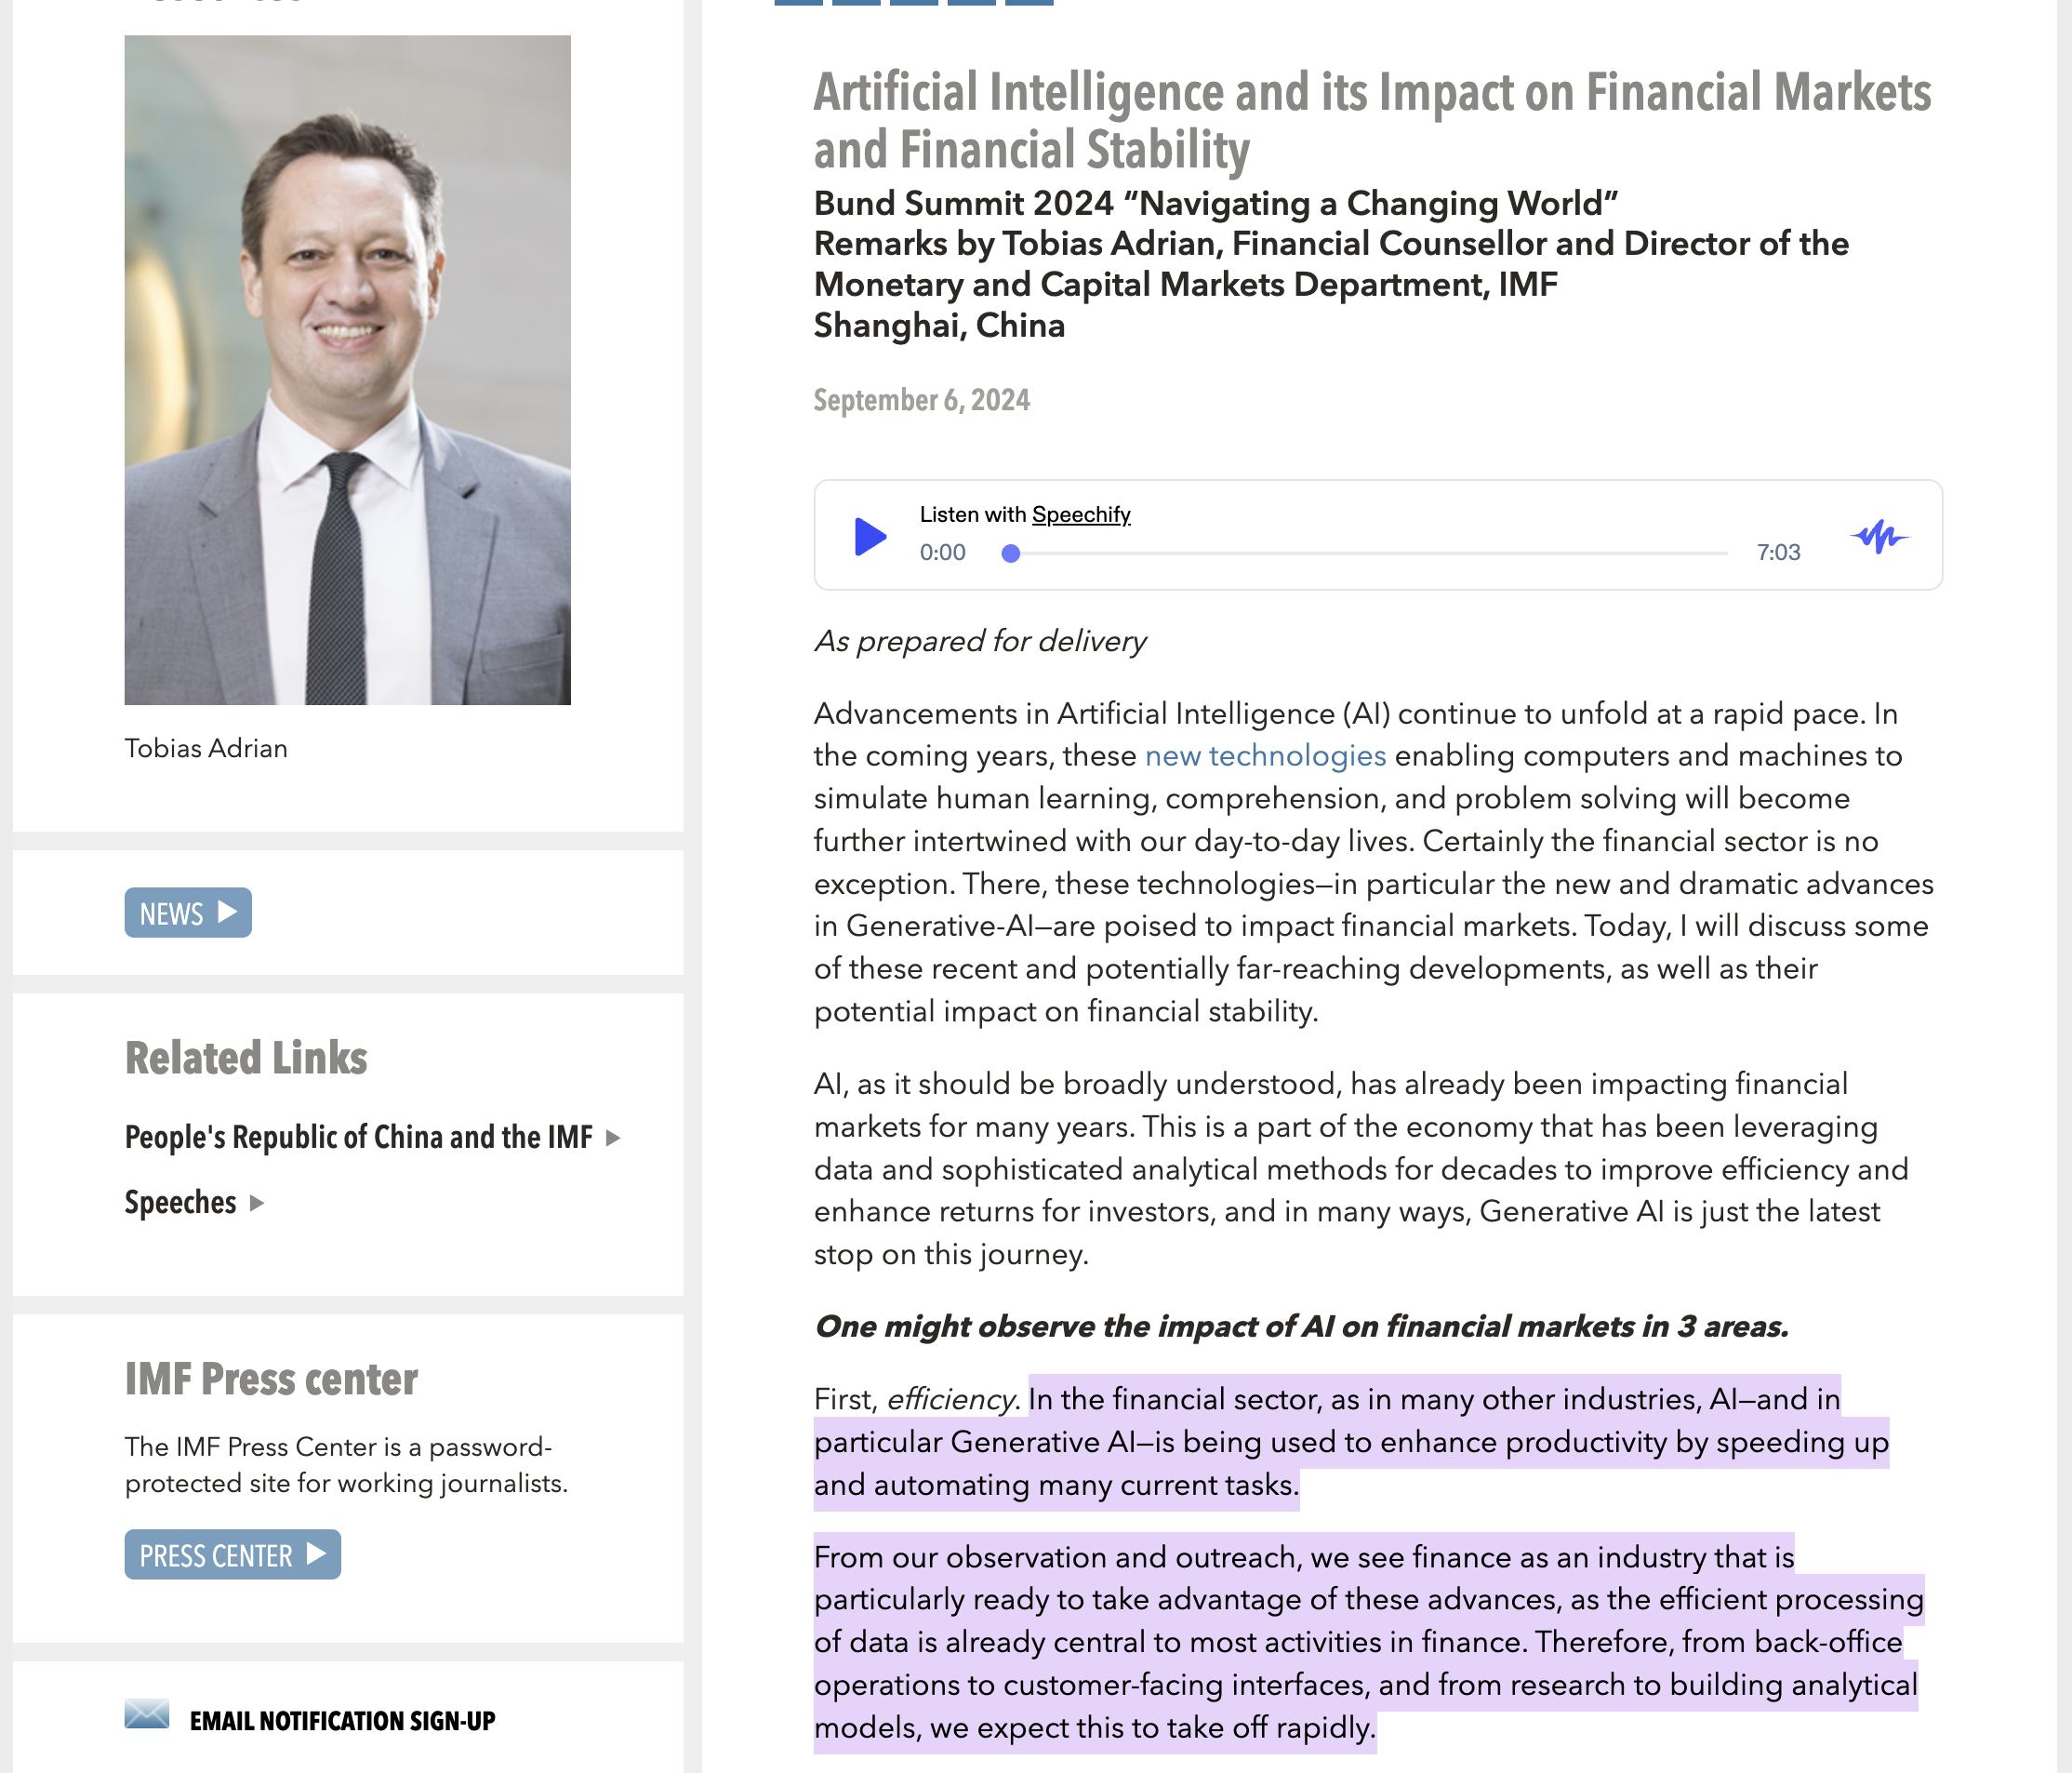Open People's Republic of China and the IMF
Image resolution: width=2072 pixels, height=1773 pixels.
point(359,1137)
